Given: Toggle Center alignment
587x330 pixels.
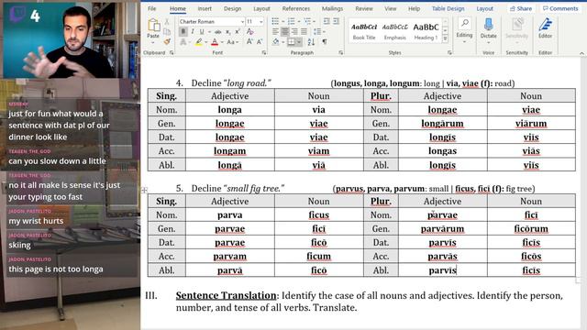Looking at the screenshot, I should coord(285,32).
